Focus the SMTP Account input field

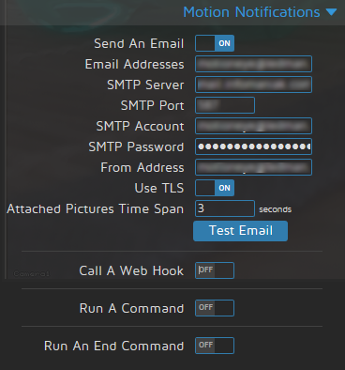(253, 126)
